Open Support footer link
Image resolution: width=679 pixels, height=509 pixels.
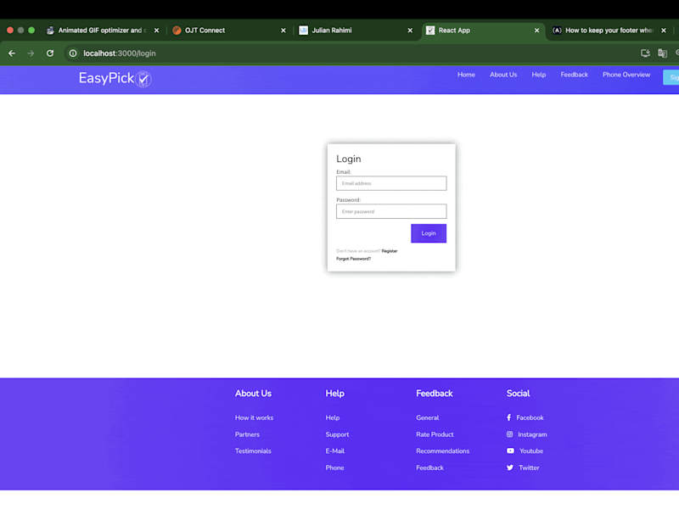click(x=337, y=434)
